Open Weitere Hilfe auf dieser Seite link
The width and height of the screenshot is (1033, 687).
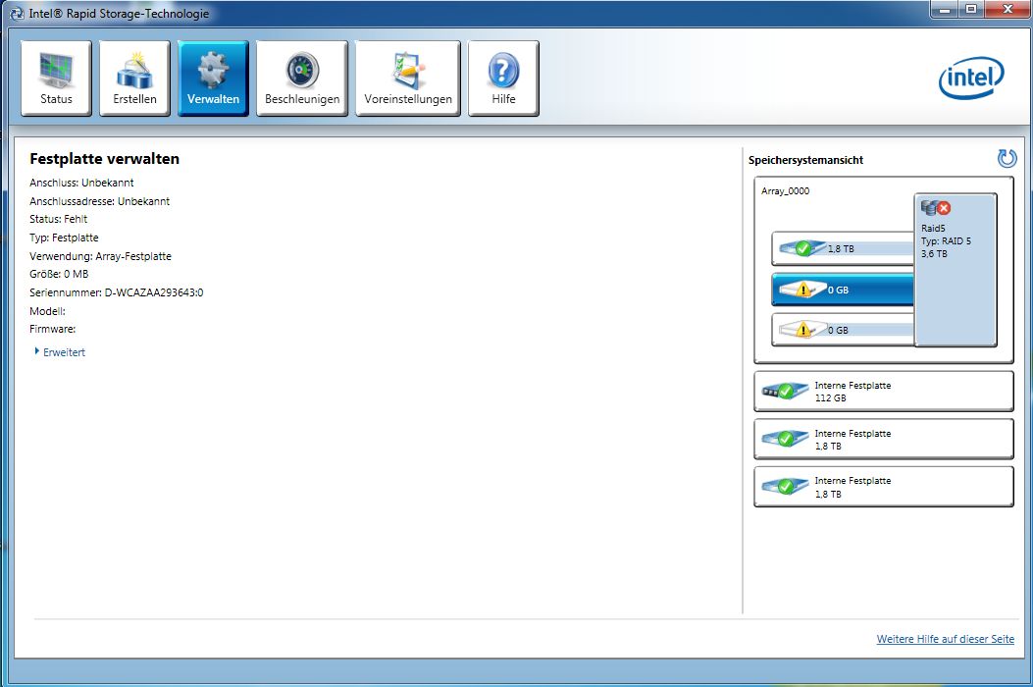click(x=945, y=639)
